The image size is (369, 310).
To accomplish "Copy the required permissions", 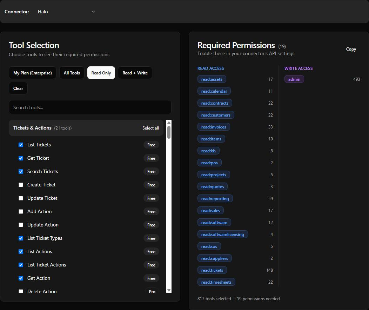I will 351,49.
